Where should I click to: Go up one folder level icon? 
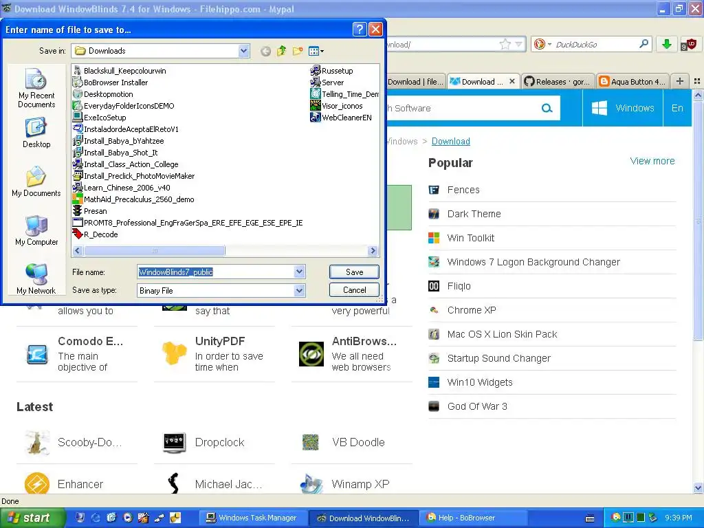pyautogui.click(x=281, y=51)
